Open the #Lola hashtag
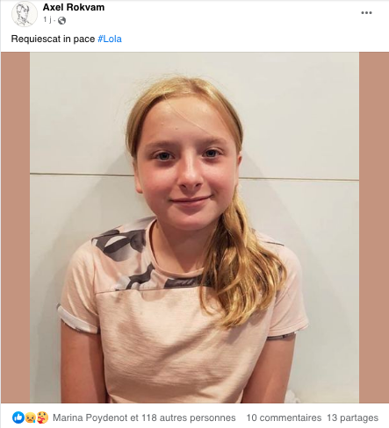Image resolution: width=389 pixels, height=428 pixels. 110,39
